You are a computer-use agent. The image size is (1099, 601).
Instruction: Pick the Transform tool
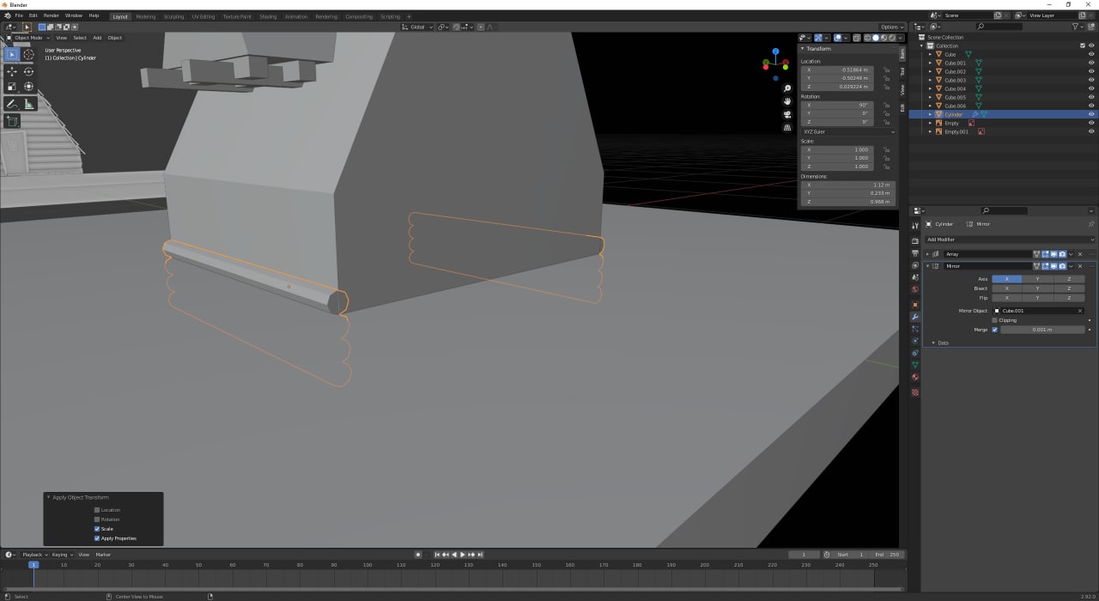(x=28, y=87)
